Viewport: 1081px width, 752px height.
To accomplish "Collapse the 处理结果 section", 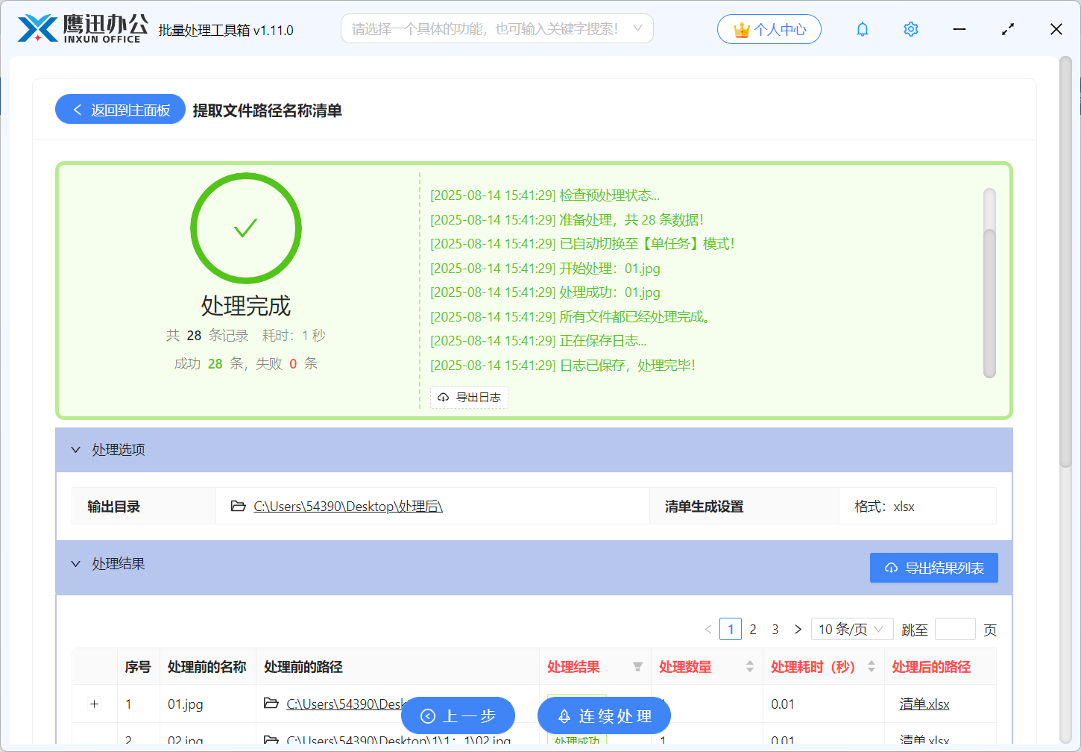I will [x=75, y=564].
